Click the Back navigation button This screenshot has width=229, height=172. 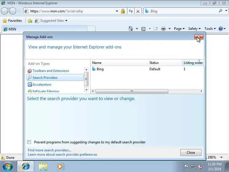pyautogui.click(x=4, y=11)
